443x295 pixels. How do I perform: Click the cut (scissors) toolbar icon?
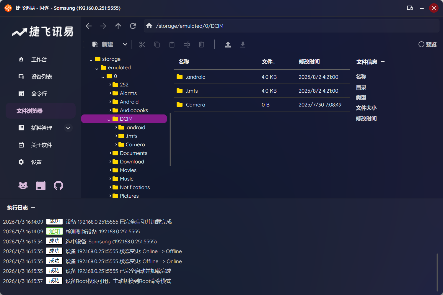click(x=142, y=45)
